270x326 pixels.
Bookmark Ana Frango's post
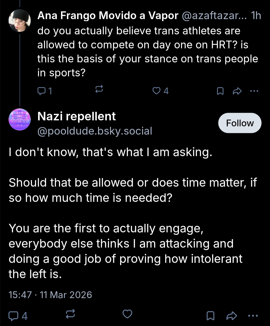click(220, 91)
